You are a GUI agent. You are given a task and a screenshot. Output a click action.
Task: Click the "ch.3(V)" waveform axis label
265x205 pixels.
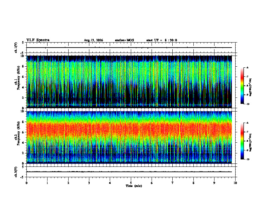[16, 172]
